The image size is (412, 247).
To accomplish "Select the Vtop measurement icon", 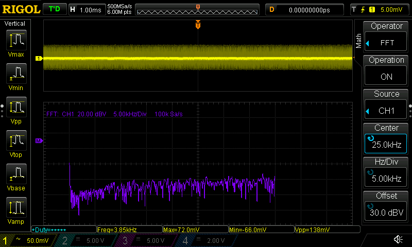I will tap(16, 140).
